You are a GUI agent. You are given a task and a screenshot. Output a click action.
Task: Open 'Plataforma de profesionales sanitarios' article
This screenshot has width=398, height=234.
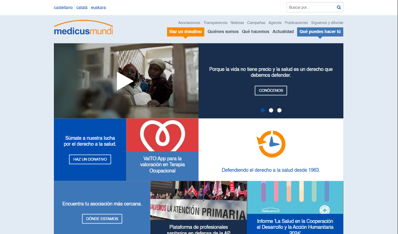coord(198,229)
